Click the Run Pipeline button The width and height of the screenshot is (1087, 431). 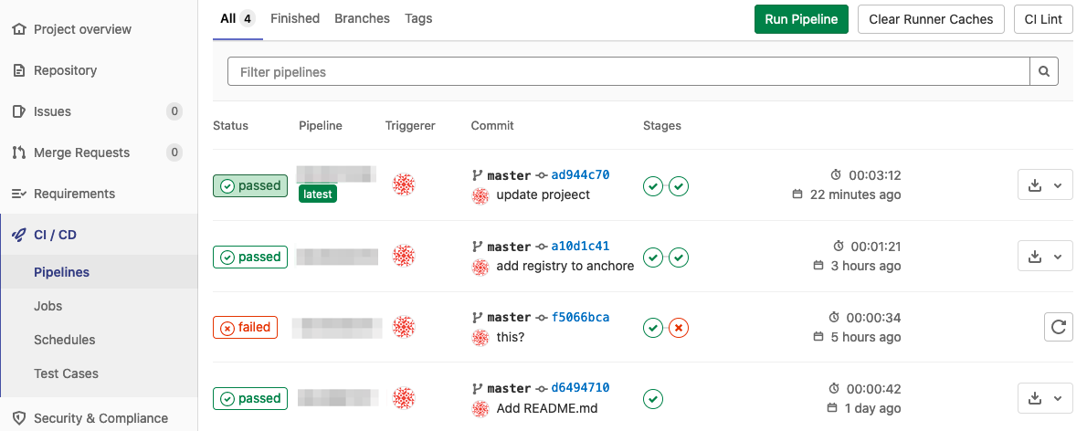pos(801,19)
